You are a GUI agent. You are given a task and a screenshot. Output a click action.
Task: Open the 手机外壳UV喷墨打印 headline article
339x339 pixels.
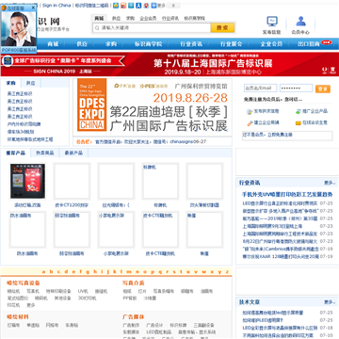287,194
